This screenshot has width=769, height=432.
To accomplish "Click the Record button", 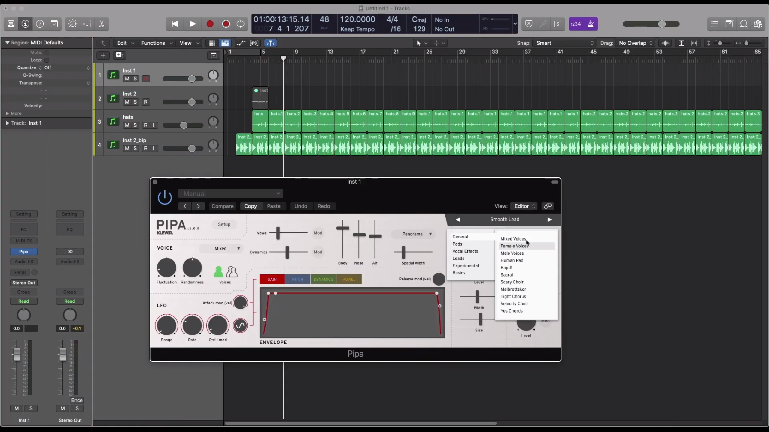I will [x=210, y=24].
